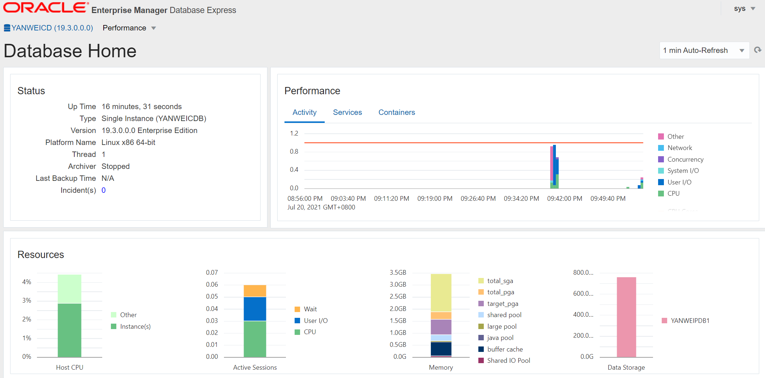
Task: Click the Up Time value "16 minutes, 31 seconds"
Action: [142, 107]
